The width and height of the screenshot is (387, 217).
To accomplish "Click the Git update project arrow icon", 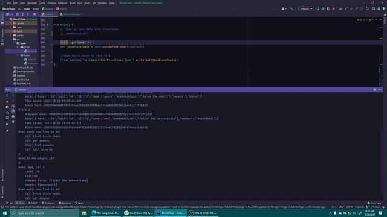I will (346, 8).
